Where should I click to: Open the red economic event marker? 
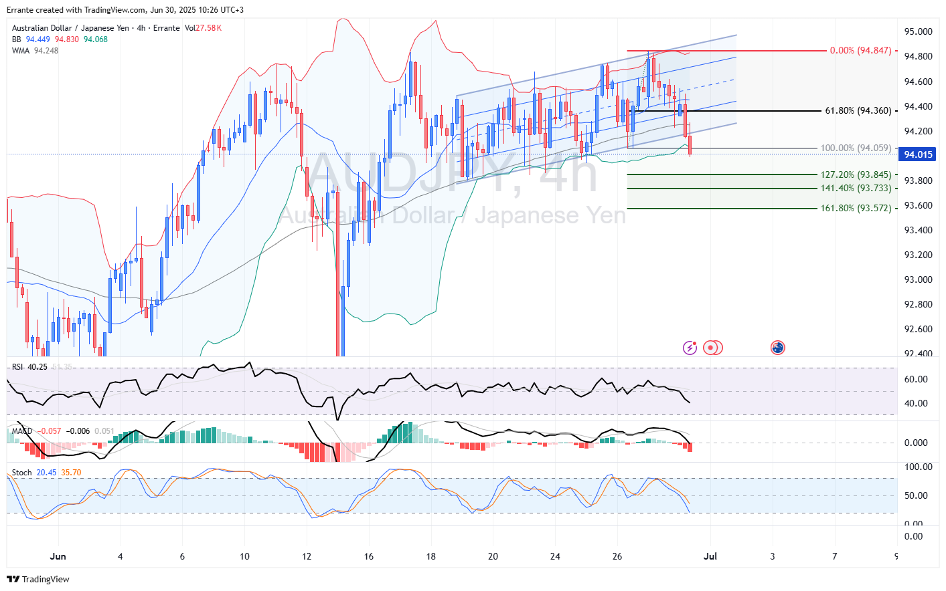(712, 348)
